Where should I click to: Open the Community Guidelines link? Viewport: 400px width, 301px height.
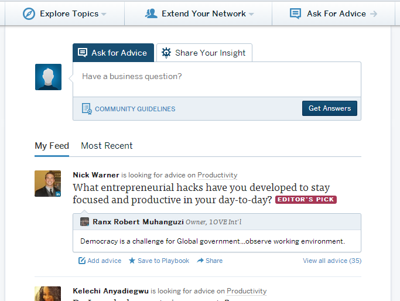click(x=135, y=109)
